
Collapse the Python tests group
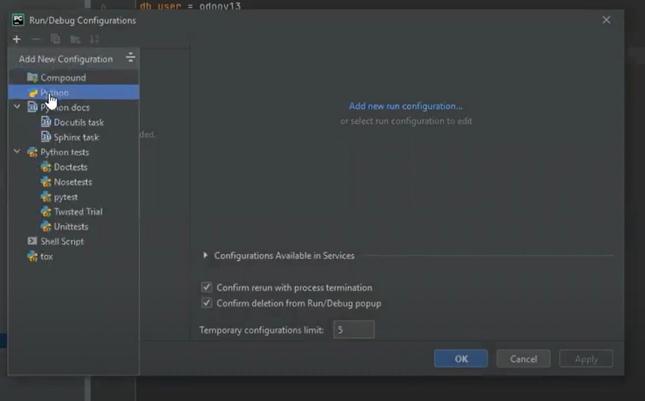(17, 152)
